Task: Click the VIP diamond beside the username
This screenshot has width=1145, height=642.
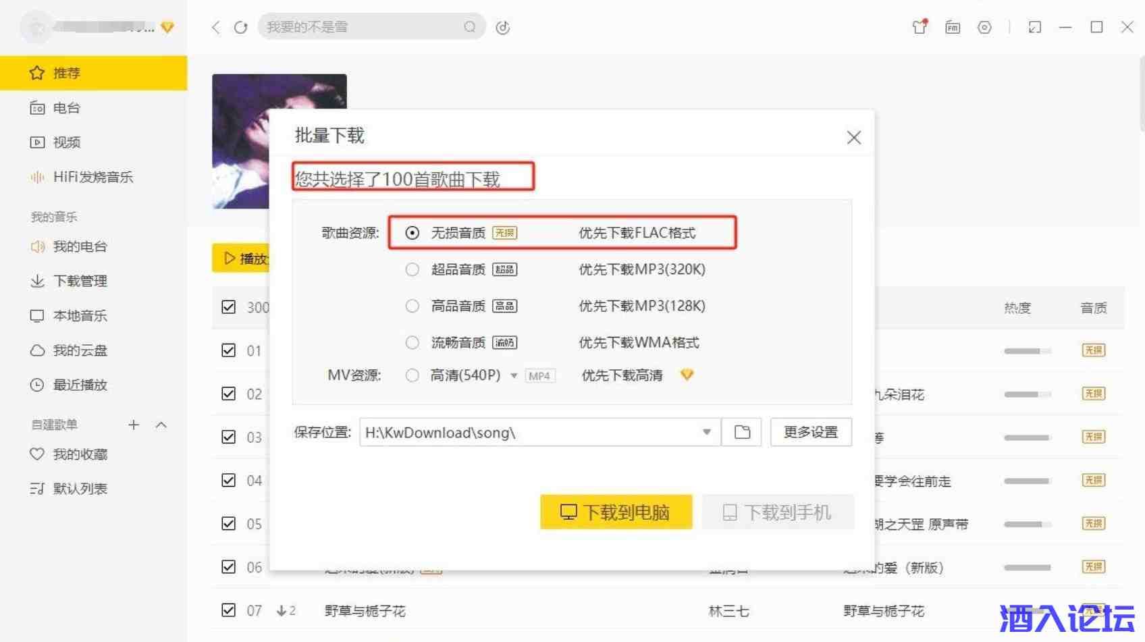Action: click(x=167, y=27)
